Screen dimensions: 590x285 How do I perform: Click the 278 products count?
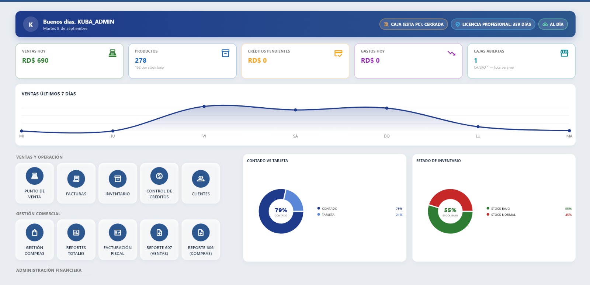[x=141, y=60]
